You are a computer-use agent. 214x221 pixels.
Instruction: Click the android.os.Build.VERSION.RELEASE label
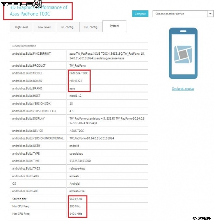[34, 111]
